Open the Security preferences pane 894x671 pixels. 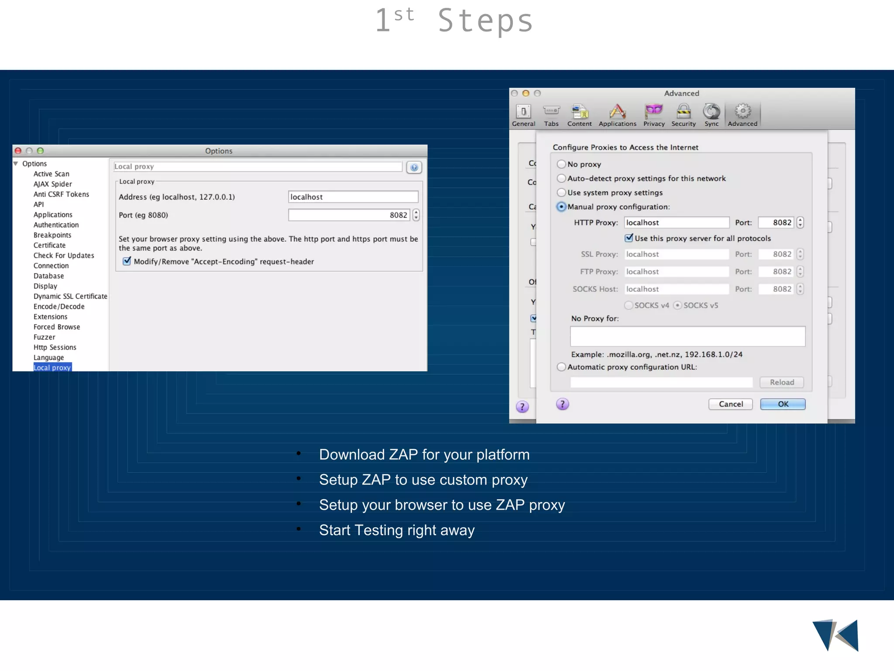(684, 115)
